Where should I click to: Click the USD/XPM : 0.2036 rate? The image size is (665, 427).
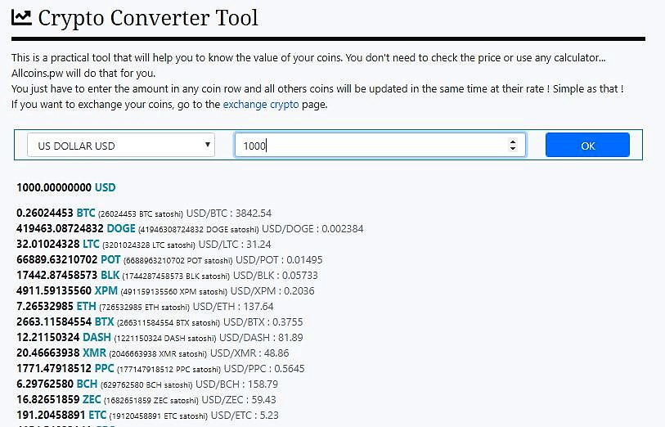coord(272,291)
